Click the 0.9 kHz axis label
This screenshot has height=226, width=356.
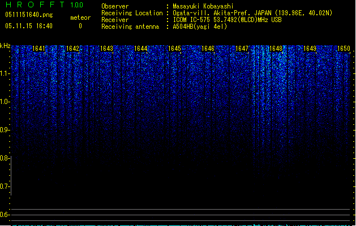point(5,130)
